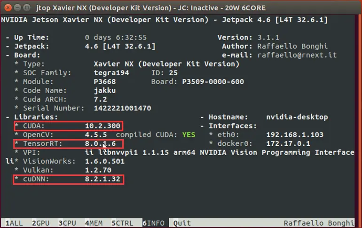Click the Jetpack value 4.6 [L4T 32.6.1]
This screenshot has height=228, width=362.
pos(120,46)
